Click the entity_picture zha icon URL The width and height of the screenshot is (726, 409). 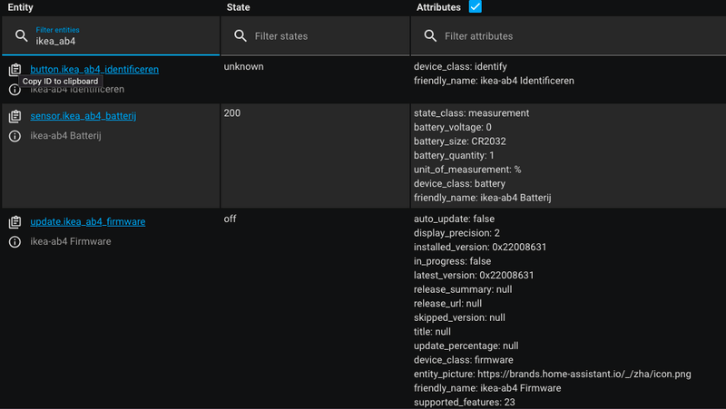click(x=584, y=375)
